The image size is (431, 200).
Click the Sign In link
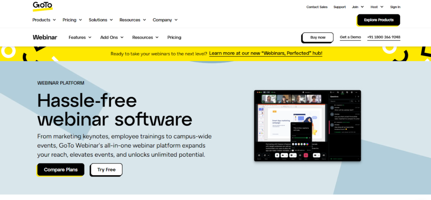pyautogui.click(x=395, y=7)
